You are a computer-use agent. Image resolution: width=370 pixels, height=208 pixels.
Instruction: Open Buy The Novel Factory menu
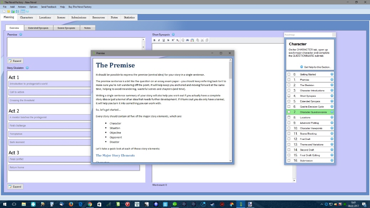point(80,7)
